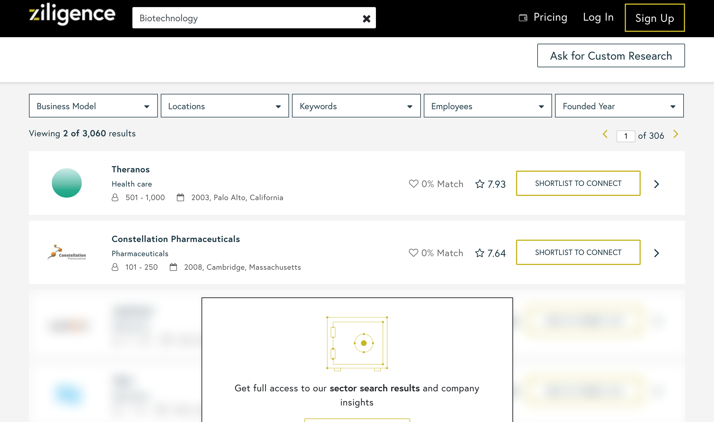Click Ask for Custom Research button
714x422 pixels.
click(x=611, y=56)
